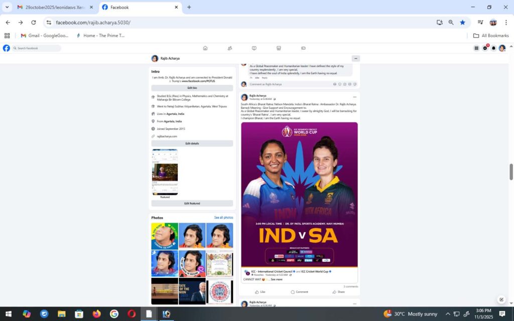The width and height of the screenshot is (514, 321).
Task: Bookmark this page with star icon
Action: click(462, 22)
